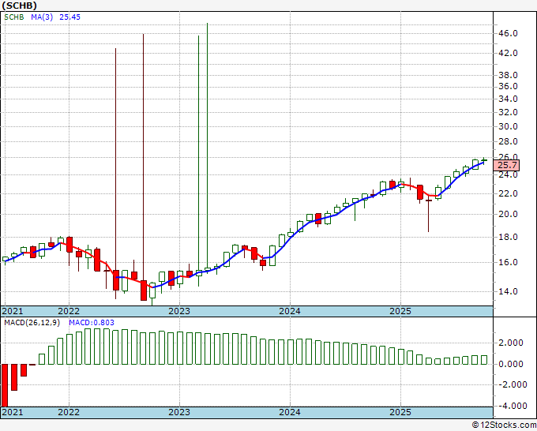This screenshot has width=537, height=431.
Task: Select 2023 on the MACD panel time axis
Action: click(179, 412)
